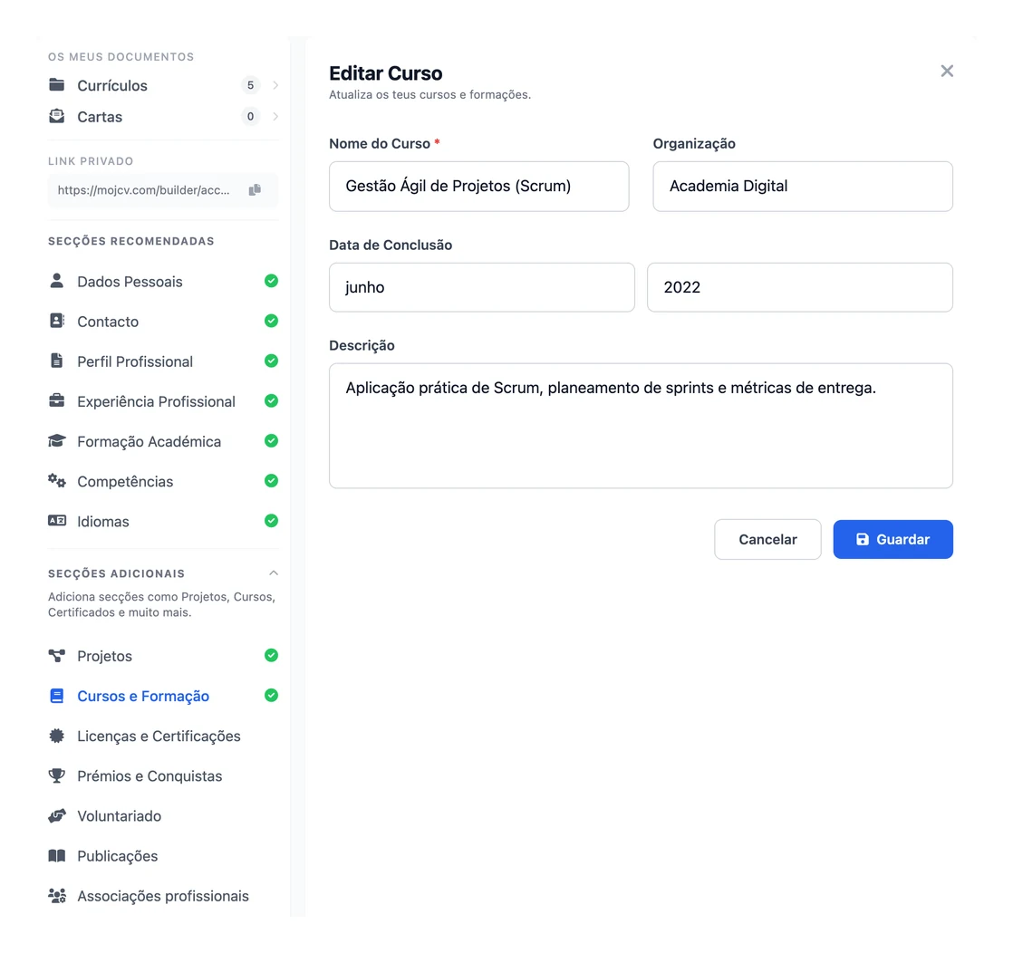Open the Projetos section
Image resolution: width=1013 pixels, height=953 pixels.
[163, 656]
